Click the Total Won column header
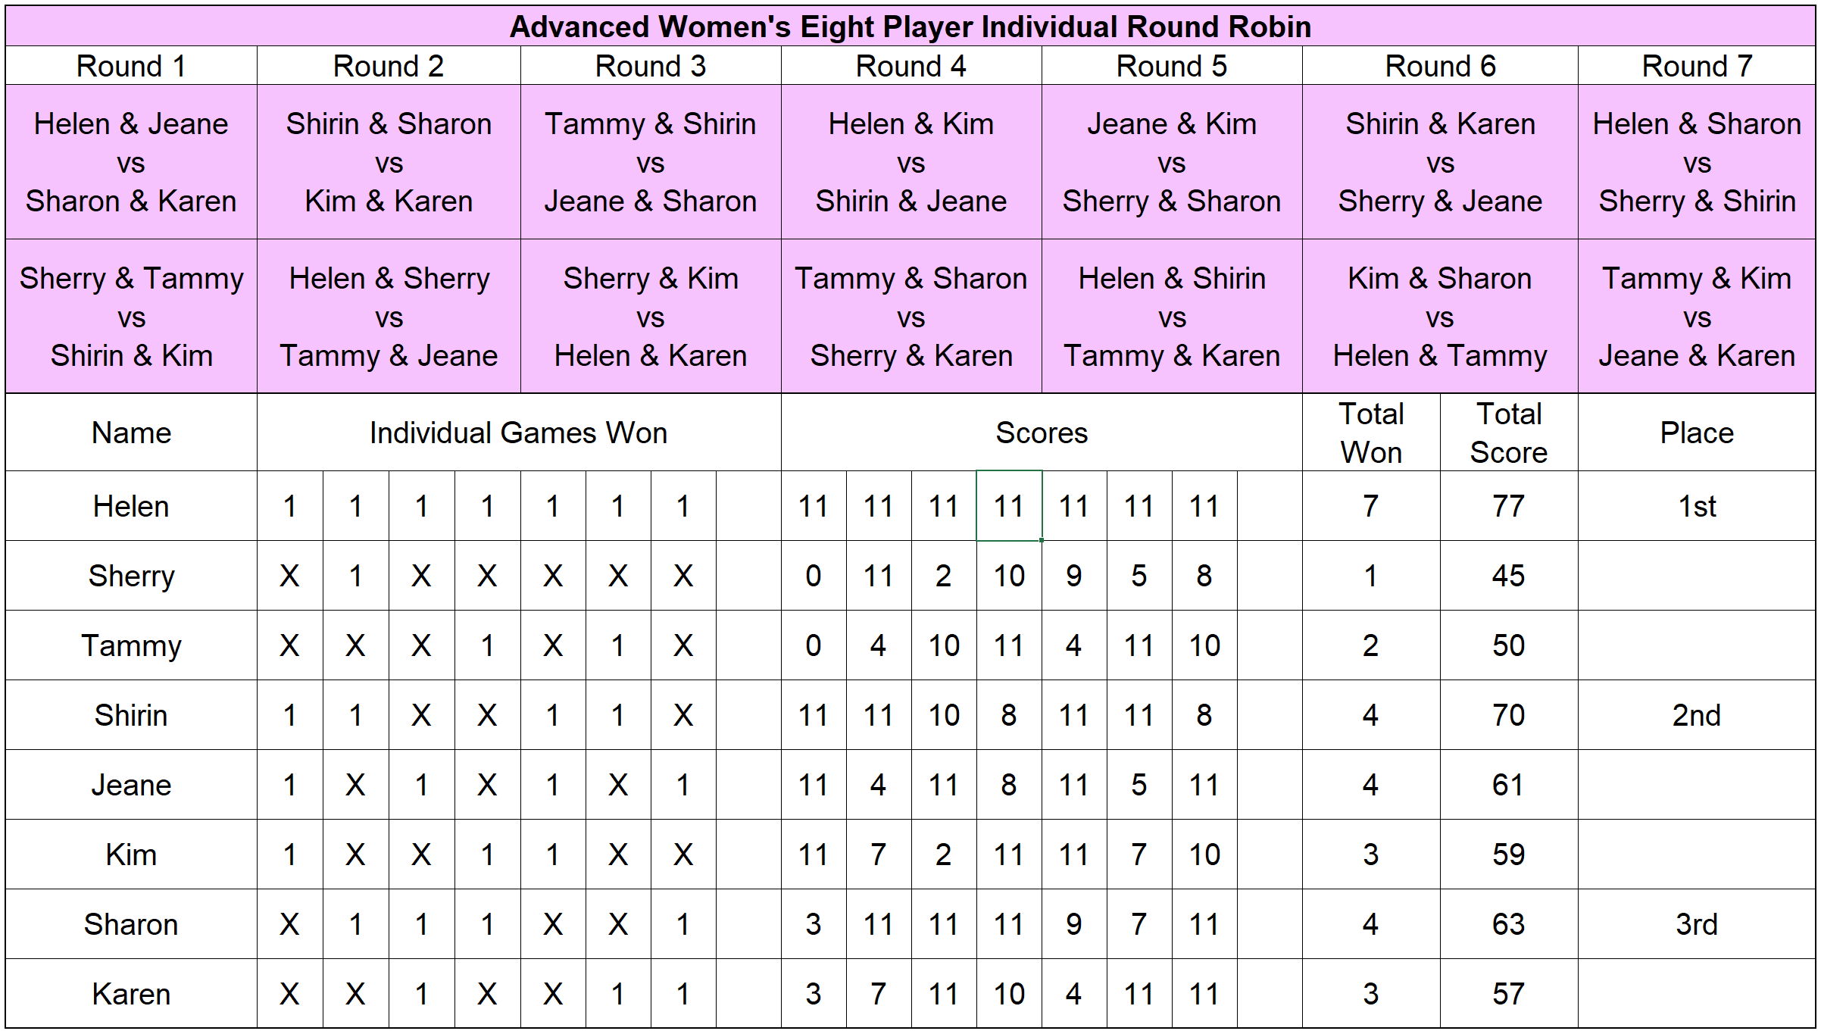 click(x=1370, y=433)
